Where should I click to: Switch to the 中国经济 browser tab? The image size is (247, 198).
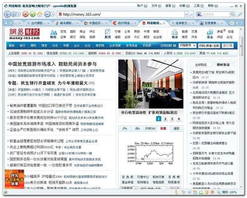pyautogui.click(x=96, y=23)
